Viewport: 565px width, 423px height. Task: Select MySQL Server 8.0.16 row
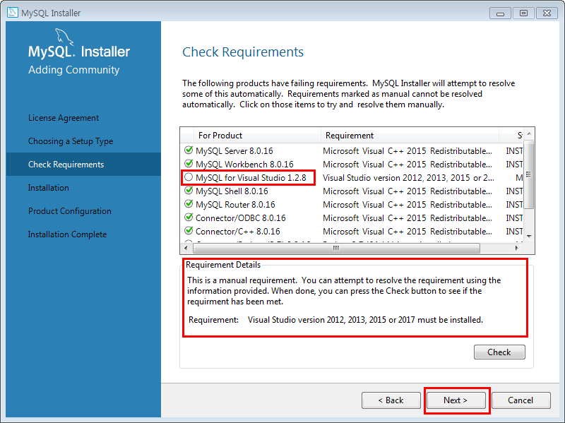[x=352, y=150]
